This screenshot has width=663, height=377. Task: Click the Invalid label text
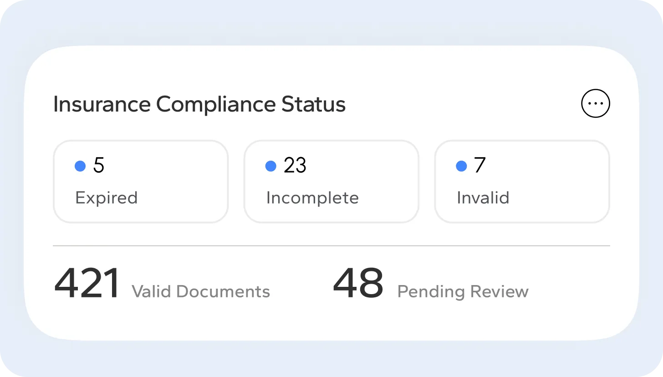click(483, 198)
